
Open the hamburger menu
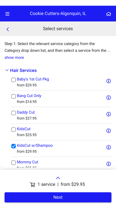(7, 14)
